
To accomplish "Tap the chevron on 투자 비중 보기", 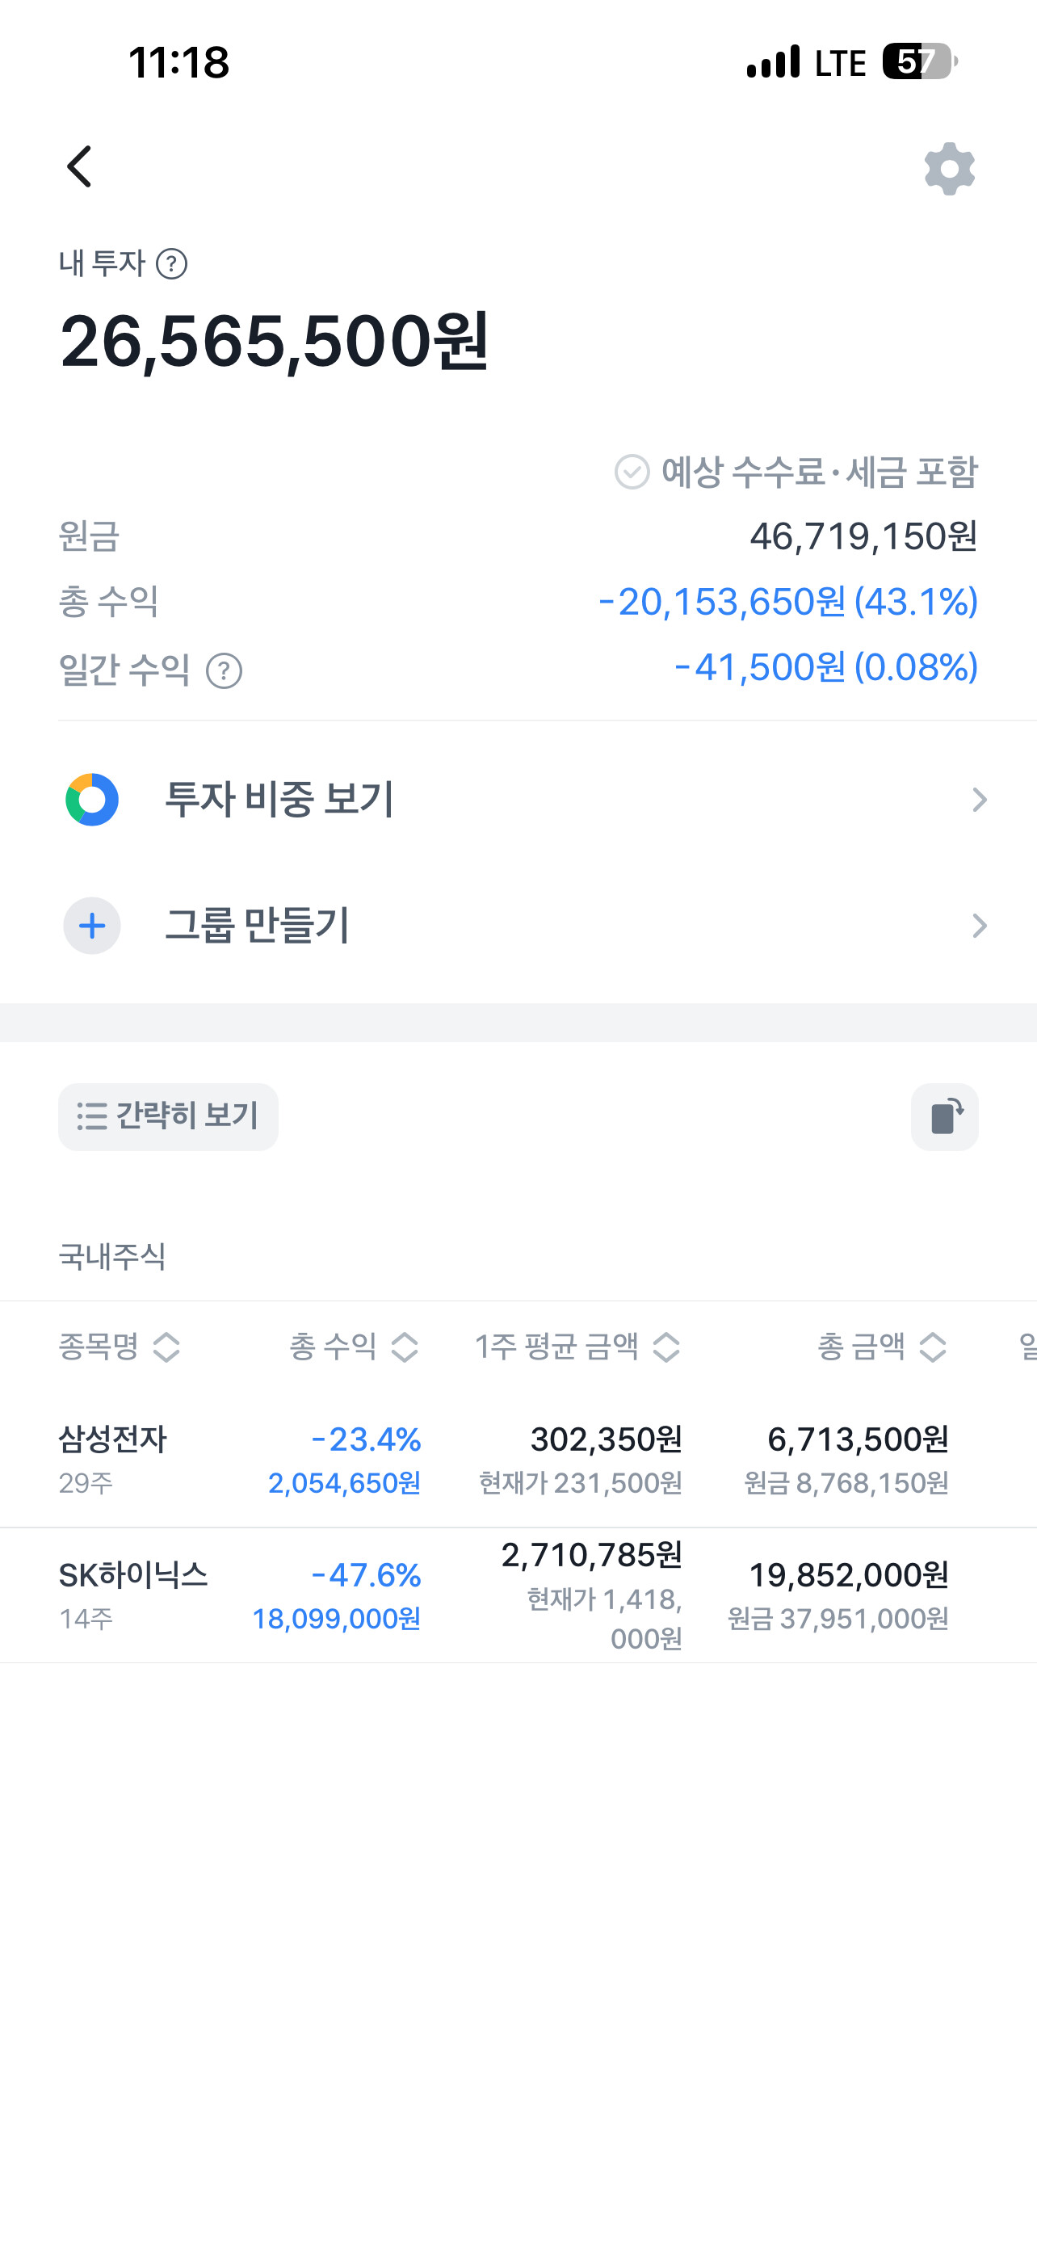I will coord(980,800).
